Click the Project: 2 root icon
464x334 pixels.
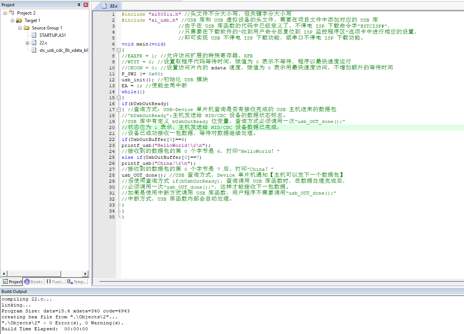point(12,13)
